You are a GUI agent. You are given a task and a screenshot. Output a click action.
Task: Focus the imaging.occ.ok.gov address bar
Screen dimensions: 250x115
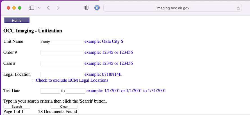(173, 8)
